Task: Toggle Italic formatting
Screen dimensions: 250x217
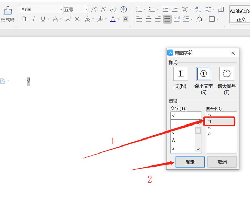Action: tap(34, 19)
